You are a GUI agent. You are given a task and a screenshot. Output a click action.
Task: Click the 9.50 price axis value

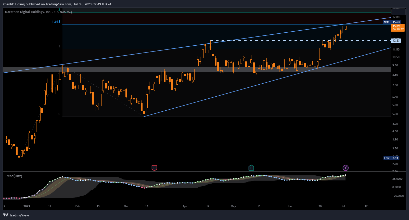[395, 65]
